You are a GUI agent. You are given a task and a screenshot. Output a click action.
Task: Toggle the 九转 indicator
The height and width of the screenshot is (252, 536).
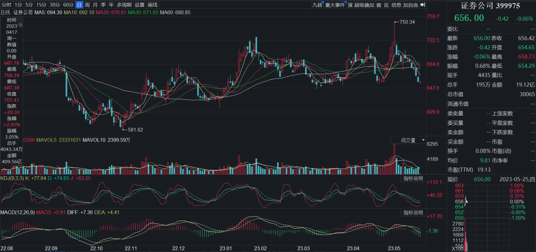click(317, 5)
